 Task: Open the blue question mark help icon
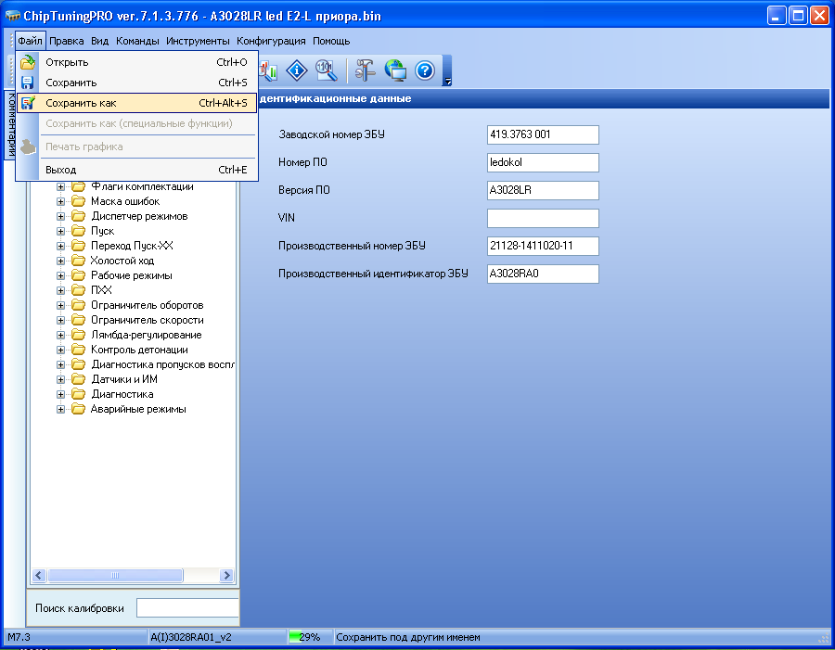(425, 70)
